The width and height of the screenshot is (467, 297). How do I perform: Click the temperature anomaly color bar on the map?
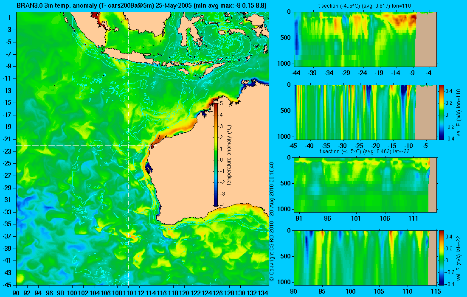click(216, 154)
